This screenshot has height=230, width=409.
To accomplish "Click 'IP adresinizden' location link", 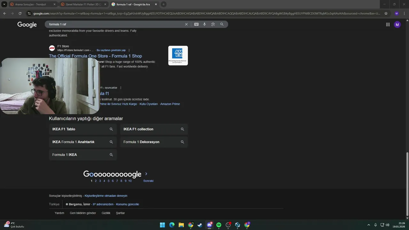I will pos(103,204).
